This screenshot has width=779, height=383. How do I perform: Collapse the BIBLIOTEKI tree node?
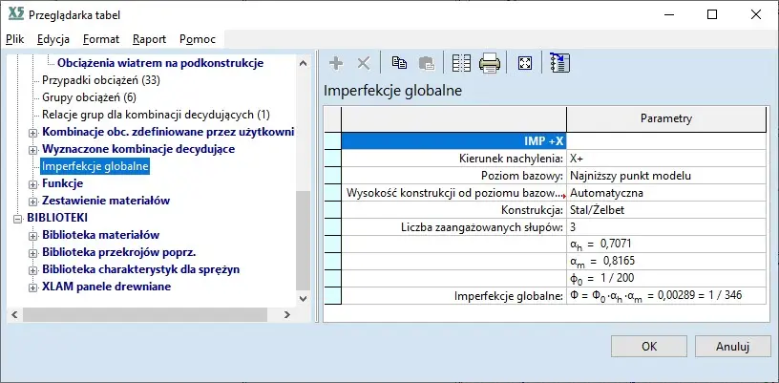(x=18, y=218)
